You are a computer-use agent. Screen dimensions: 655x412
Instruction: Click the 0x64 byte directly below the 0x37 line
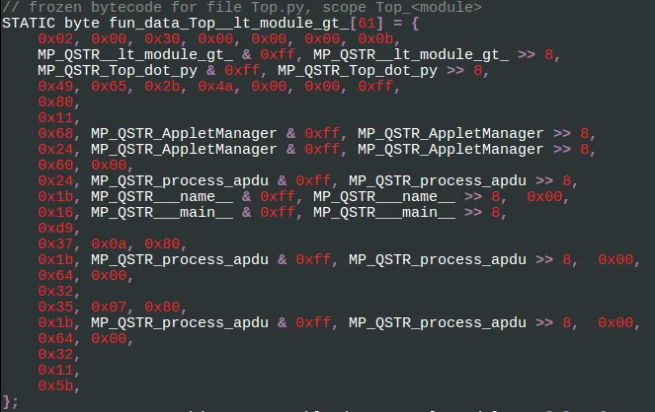point(55,276)
